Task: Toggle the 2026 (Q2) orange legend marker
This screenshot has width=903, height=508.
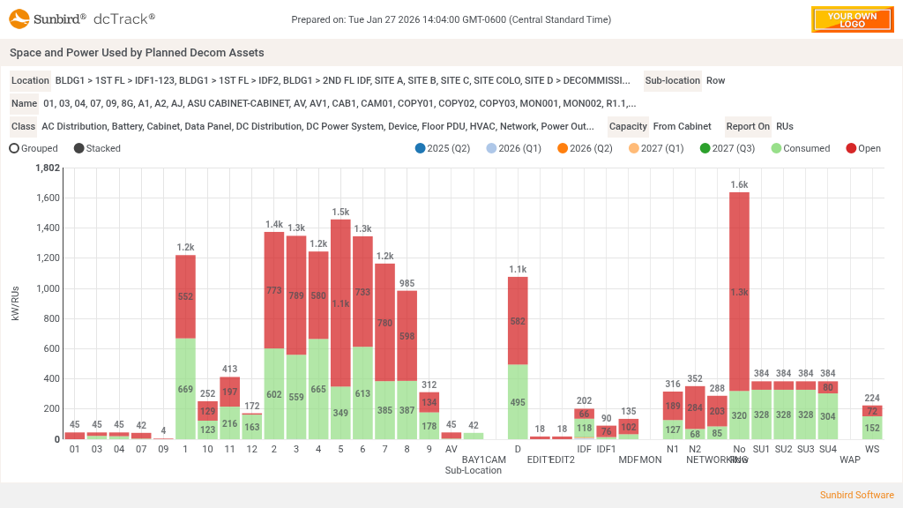Action: coord(563,148)
